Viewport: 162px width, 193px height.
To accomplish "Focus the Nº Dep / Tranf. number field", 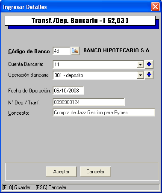I will pos(88,102).
